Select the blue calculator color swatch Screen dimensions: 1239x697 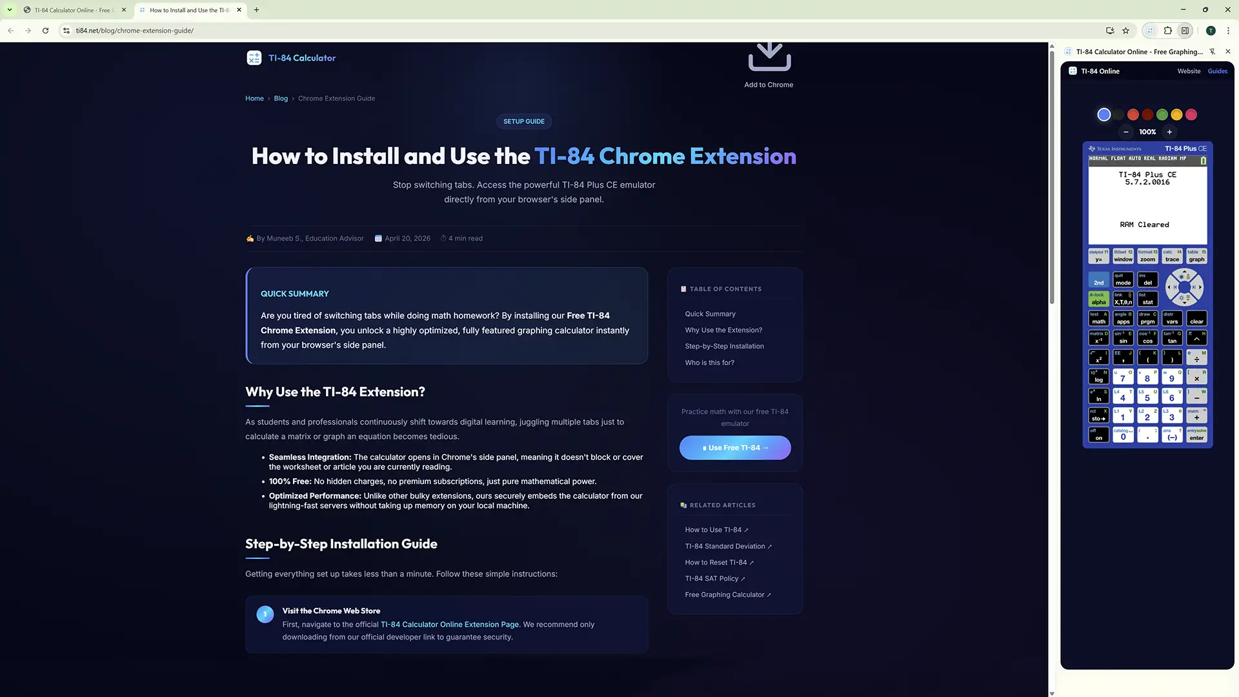coord(1104,115)
